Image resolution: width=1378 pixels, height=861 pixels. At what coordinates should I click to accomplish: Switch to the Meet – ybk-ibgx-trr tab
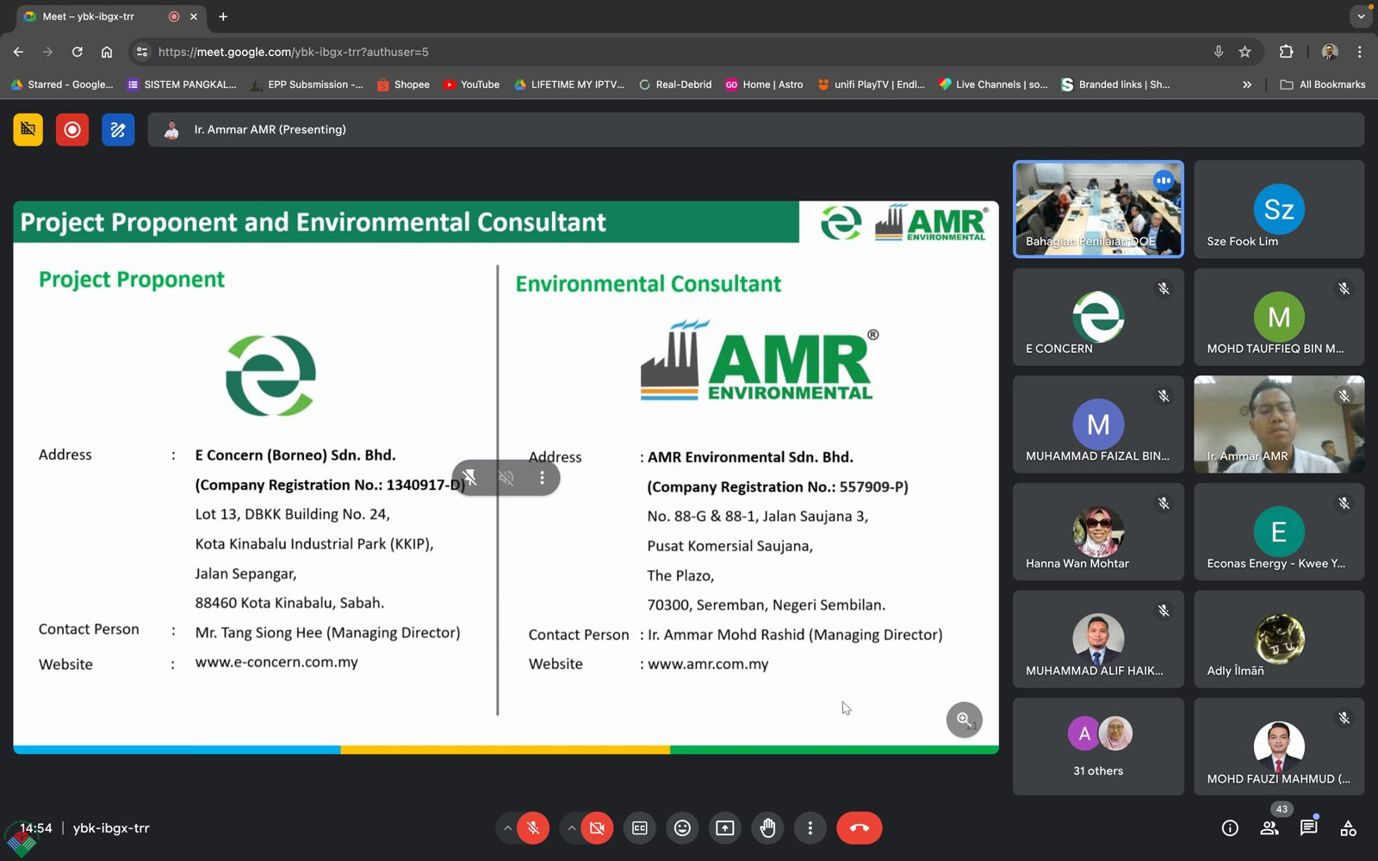pyautogui.click(x=112, y=16)
